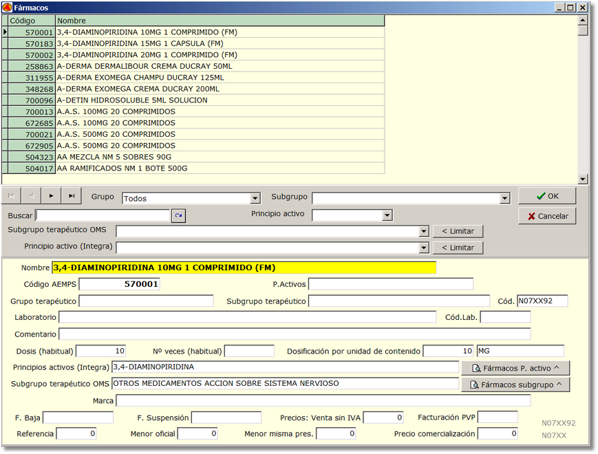Image resolution: width=598 pixels, height=454 pixels.
Task: Click the Cancelar button
Action: point(547,216)
